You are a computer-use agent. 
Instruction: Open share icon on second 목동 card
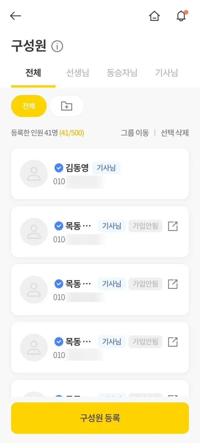coord(173,284)
